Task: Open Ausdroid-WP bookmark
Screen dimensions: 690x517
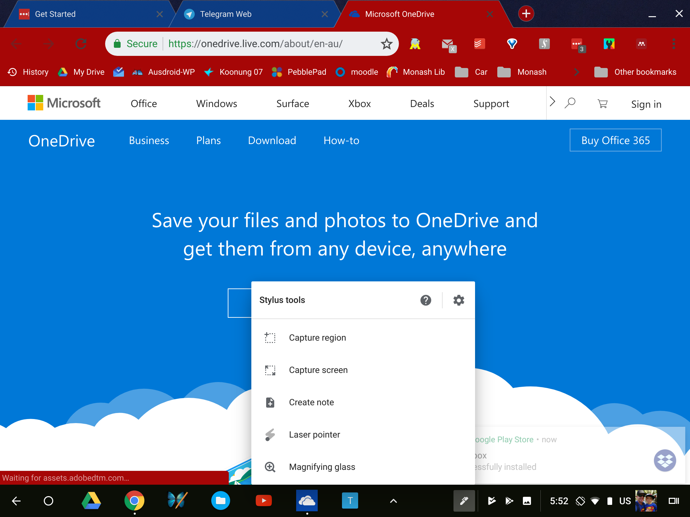Action: 163,72
